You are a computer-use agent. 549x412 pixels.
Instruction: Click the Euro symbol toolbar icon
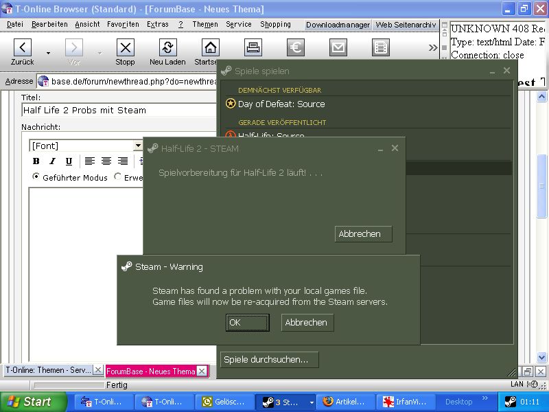(296, 47)
